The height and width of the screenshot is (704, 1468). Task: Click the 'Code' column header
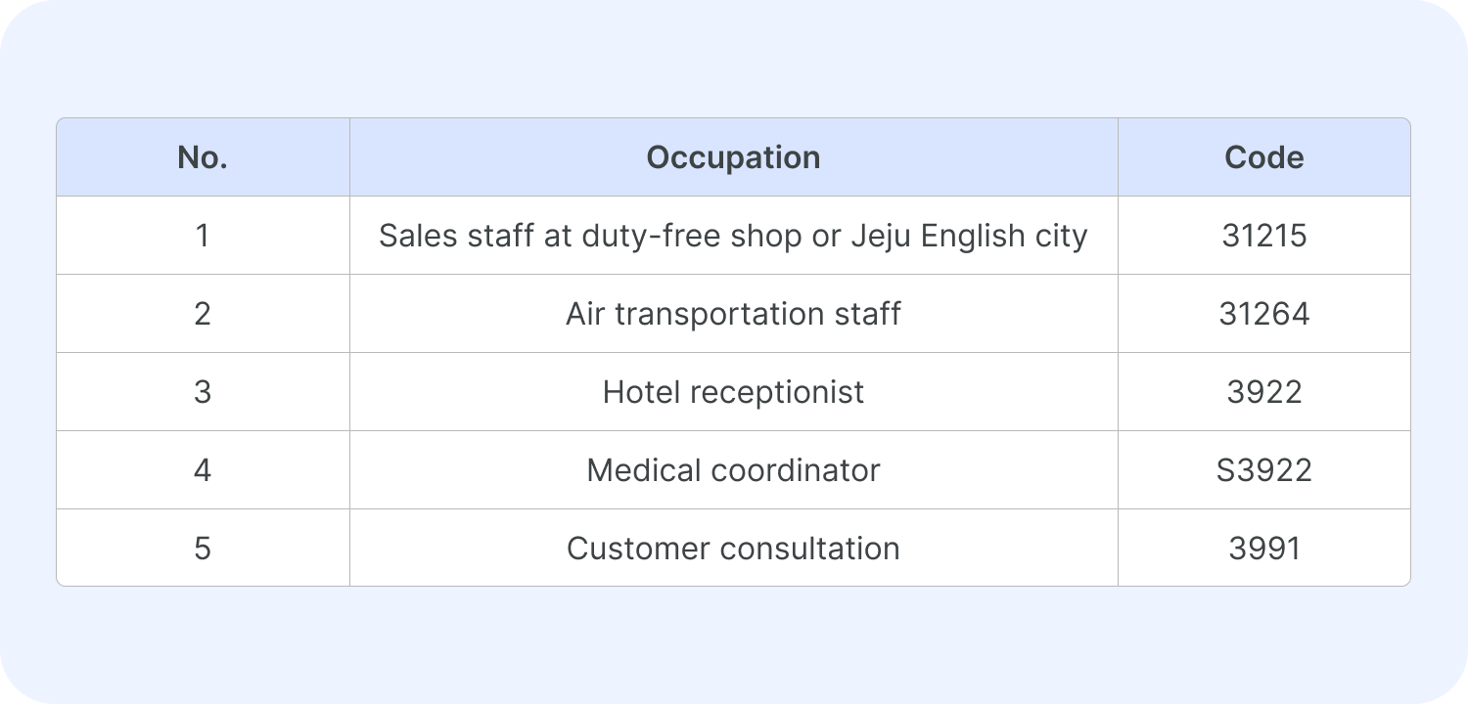[x=1263, y=157]
